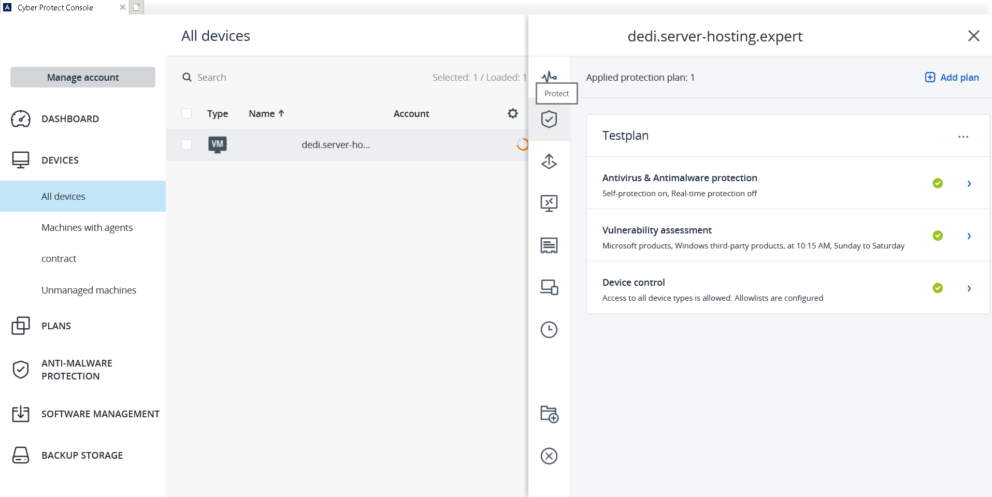
Task: Expand Antivirus & Antimalware protection chevron
Action: click(969, 184)
